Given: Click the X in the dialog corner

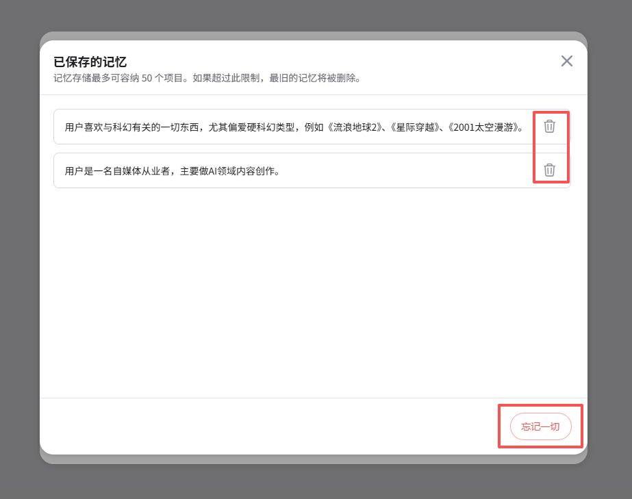Looking at the screenshot, I should (x=566, y=61).
